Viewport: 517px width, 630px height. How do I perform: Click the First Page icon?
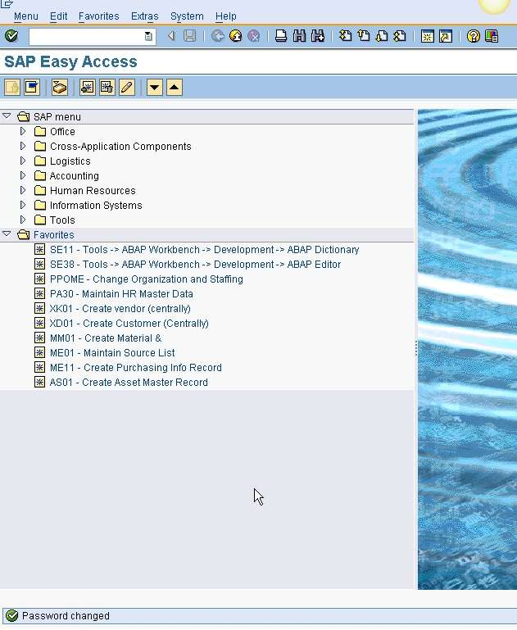tap(346, 36)
